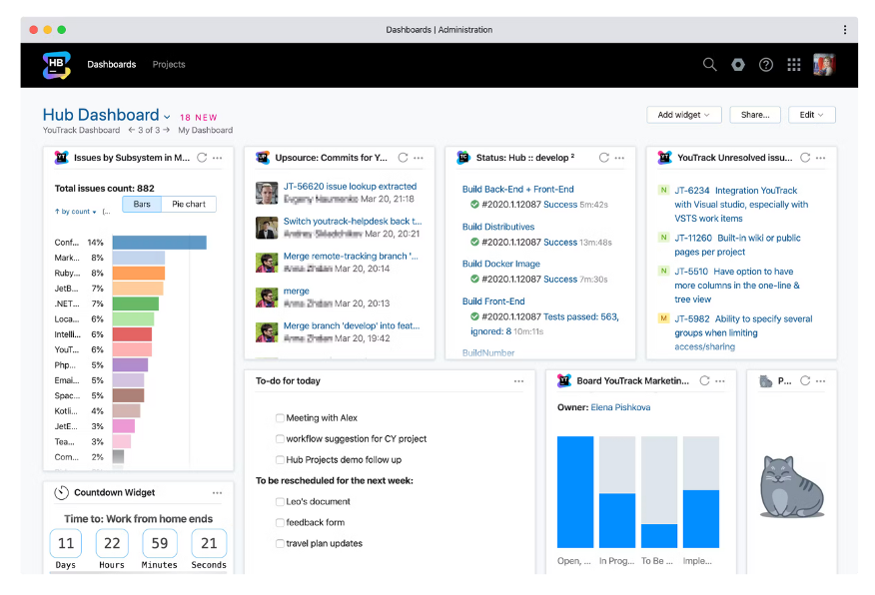
Task: Open the cat P... widget options
Action: click(820, 381)
